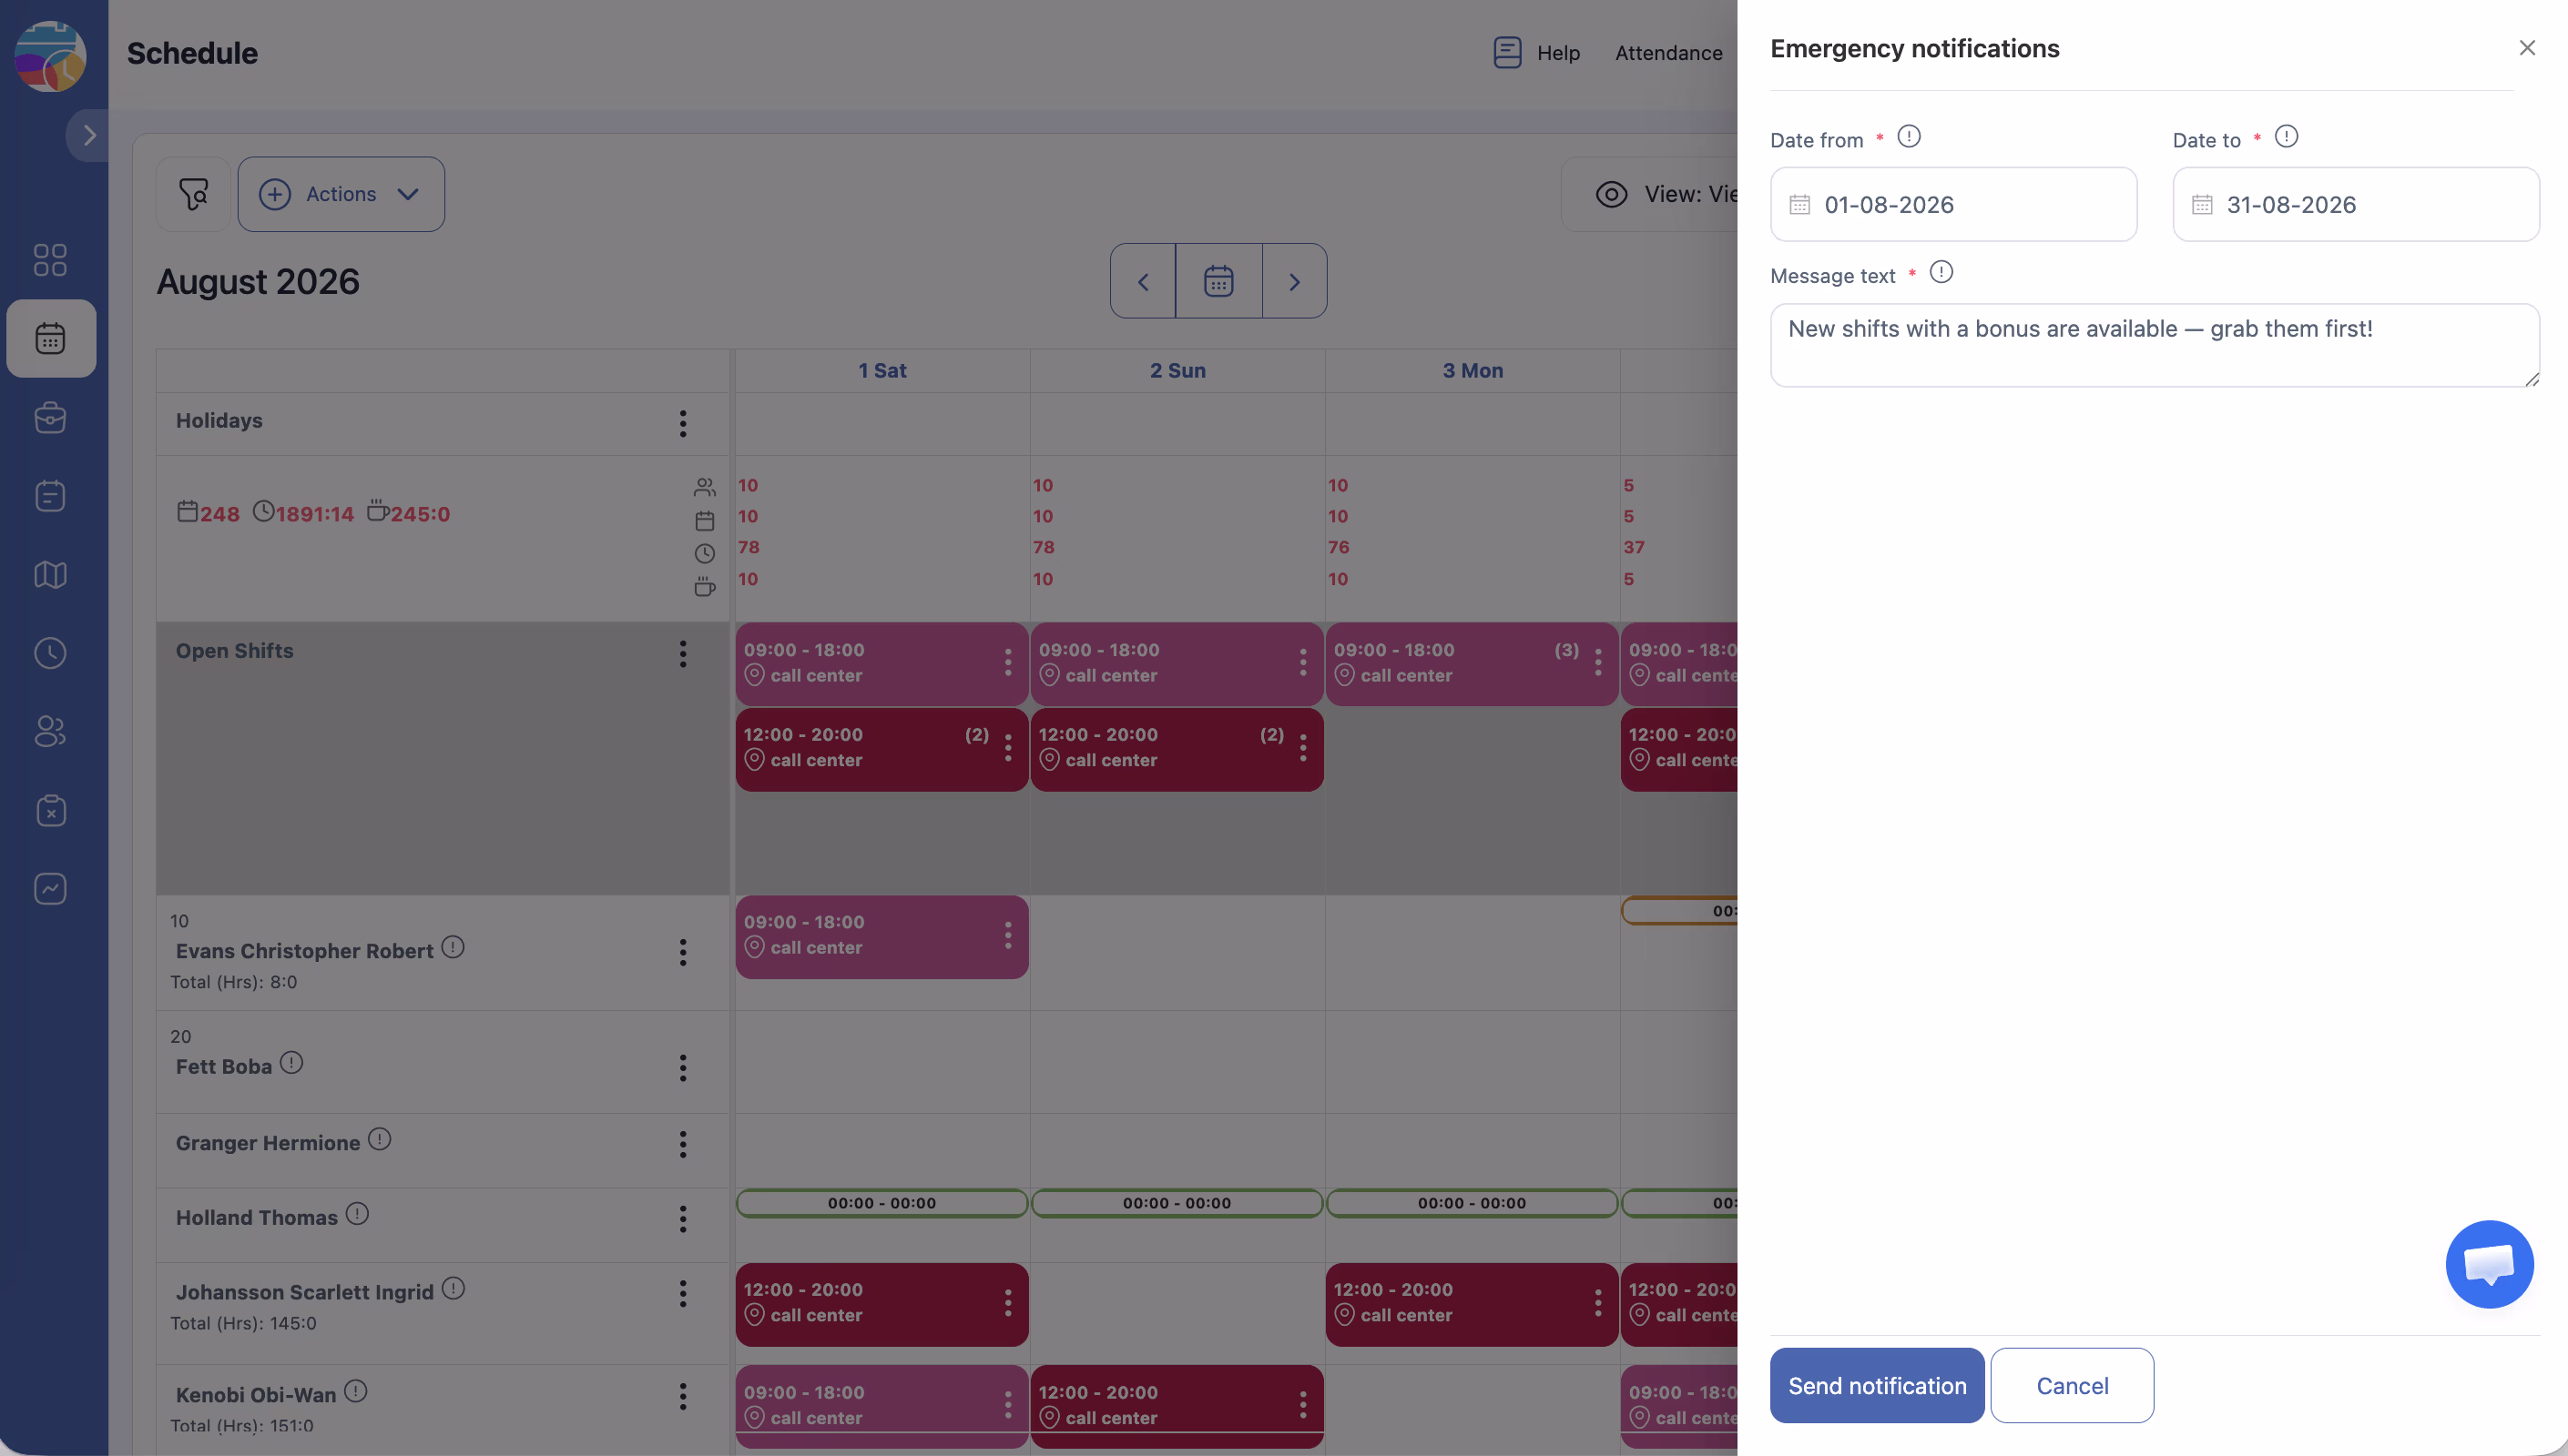Click Send notification button
The height and width of the screenshot is (1456, 2568).
pos(1876,1385)
